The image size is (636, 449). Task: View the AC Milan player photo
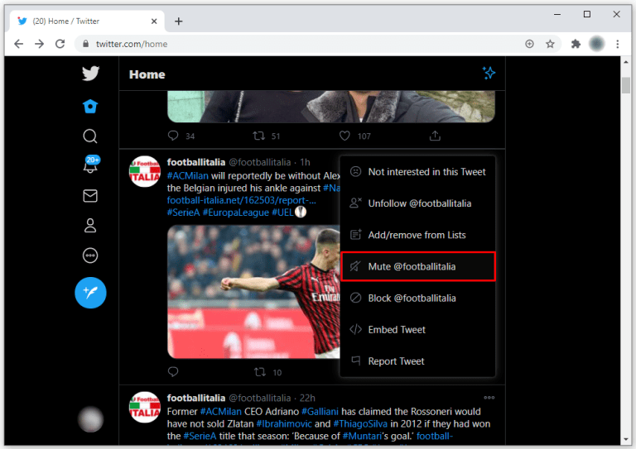tap(253, 292)
